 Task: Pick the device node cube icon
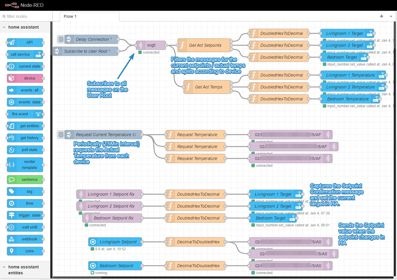[x=12, y=78]
